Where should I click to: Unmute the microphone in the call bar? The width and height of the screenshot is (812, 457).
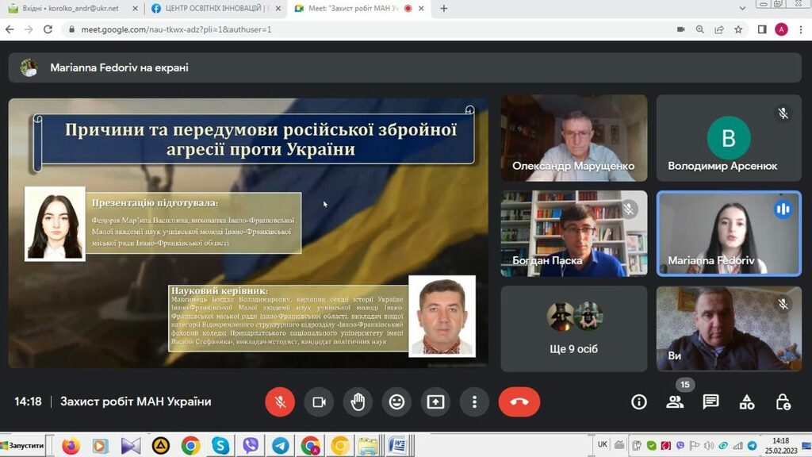(x=280, y=402)
